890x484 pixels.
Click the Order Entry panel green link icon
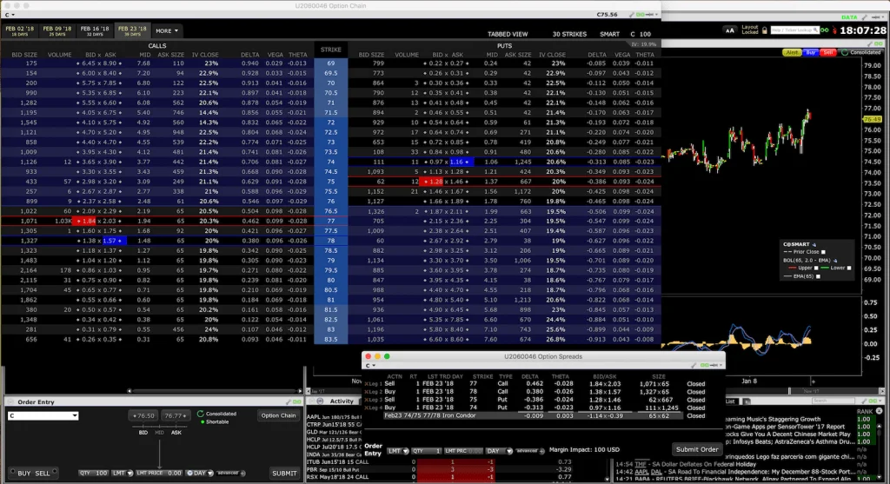[296, 402]
